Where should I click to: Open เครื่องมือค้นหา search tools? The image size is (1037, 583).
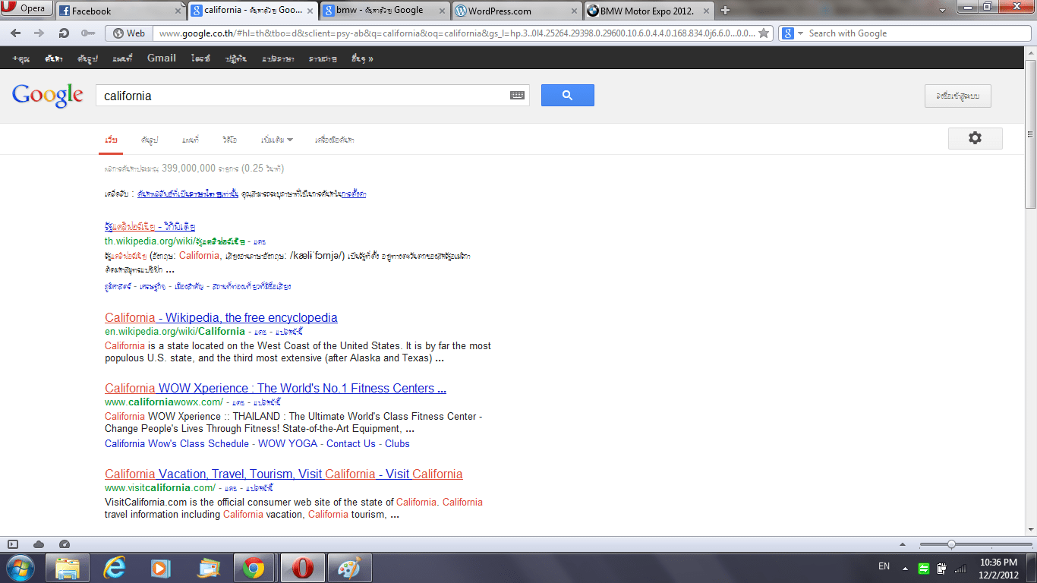point(335,140)
